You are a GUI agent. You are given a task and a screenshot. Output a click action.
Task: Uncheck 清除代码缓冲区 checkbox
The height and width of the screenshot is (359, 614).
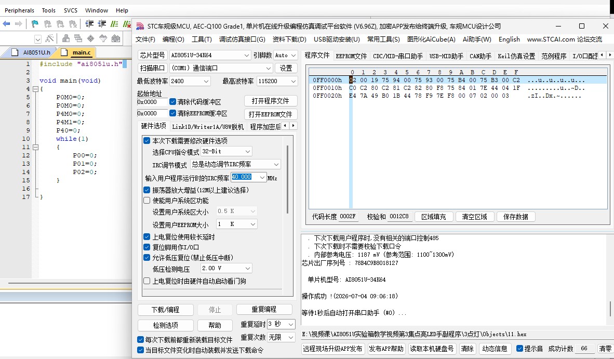tap(172, 102)
